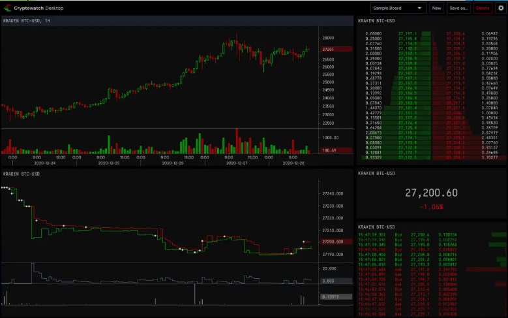
Task: Click the 2020-12-26 date label
Action: pyautogui.click(x=173, y=163)
